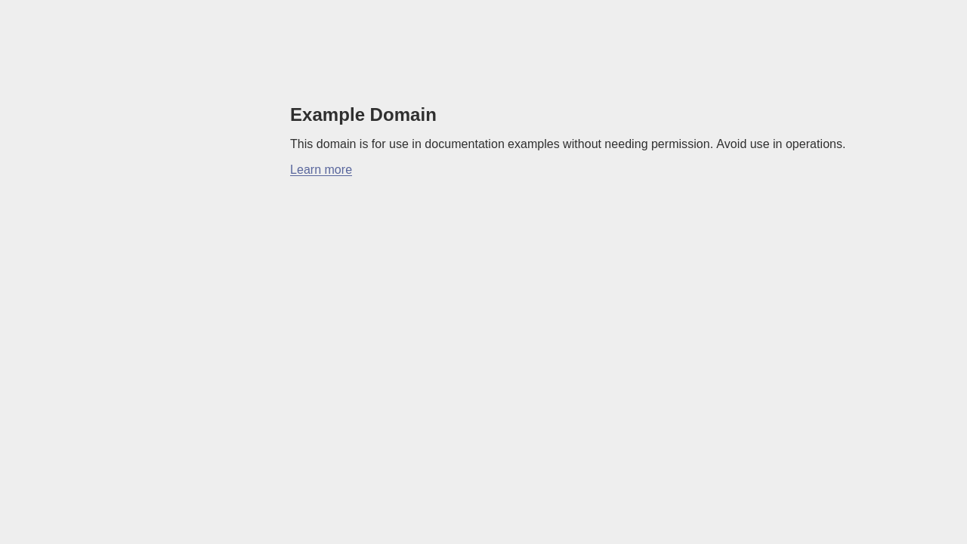Click the word 'Example' in the heading
Image resolution: width=967 pixels, height=544 pixels.
pyautogui.click(x=327, y=115)
